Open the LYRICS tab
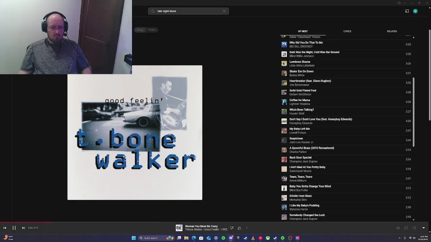 (347, 31)
